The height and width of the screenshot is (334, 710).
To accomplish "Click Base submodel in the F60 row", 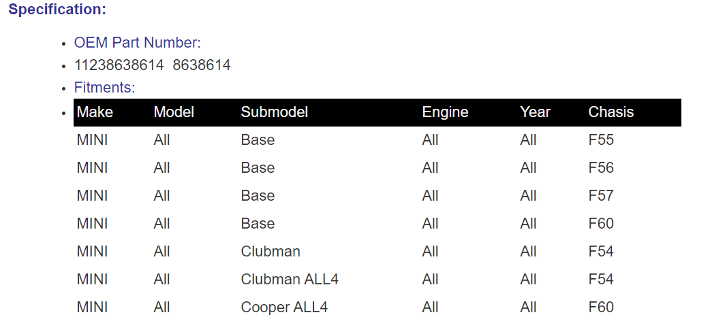I will [258, 224].
